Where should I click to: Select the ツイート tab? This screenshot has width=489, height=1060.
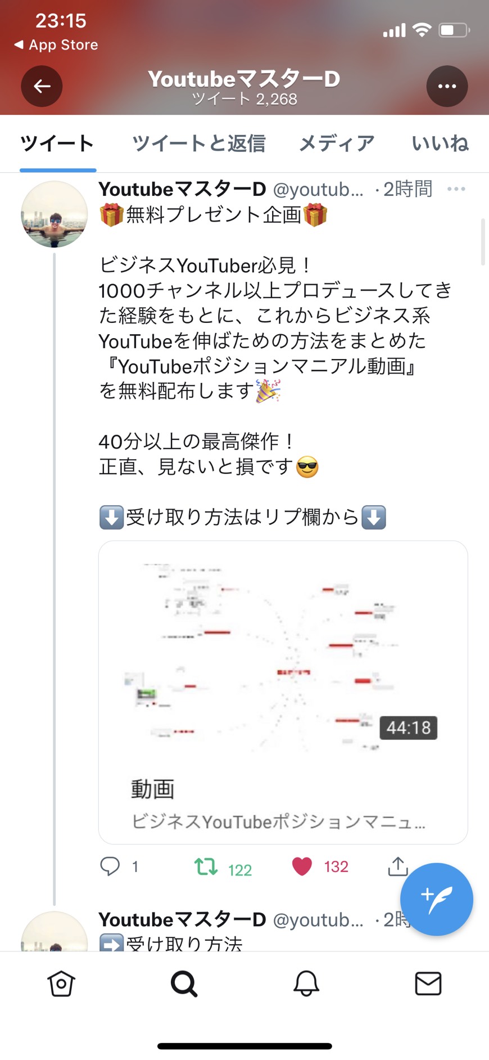57,143
